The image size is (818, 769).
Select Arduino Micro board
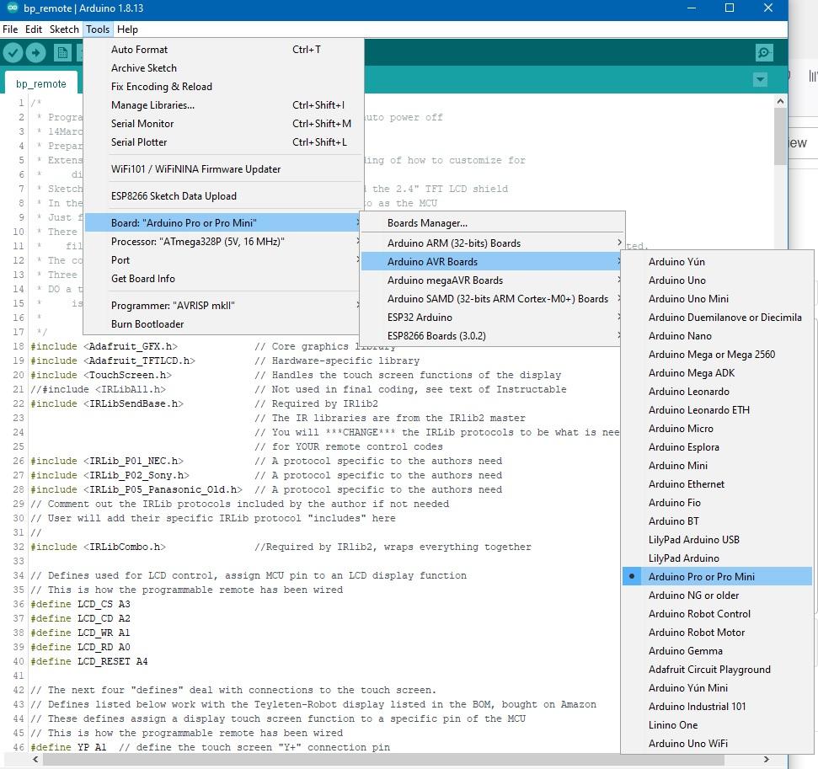pyautogui.click(x=717, y=429)
